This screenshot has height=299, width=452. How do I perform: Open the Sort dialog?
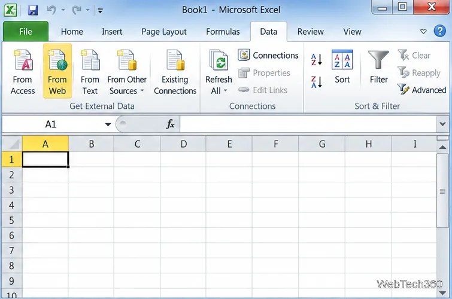tap(342, 67)
